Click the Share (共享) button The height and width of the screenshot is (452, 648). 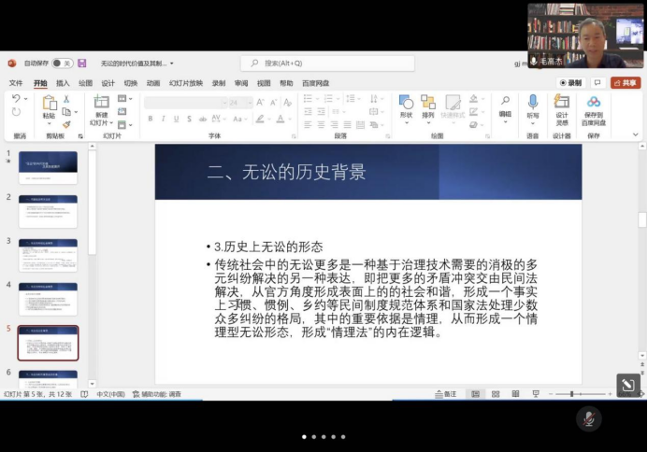pos(625,82)
